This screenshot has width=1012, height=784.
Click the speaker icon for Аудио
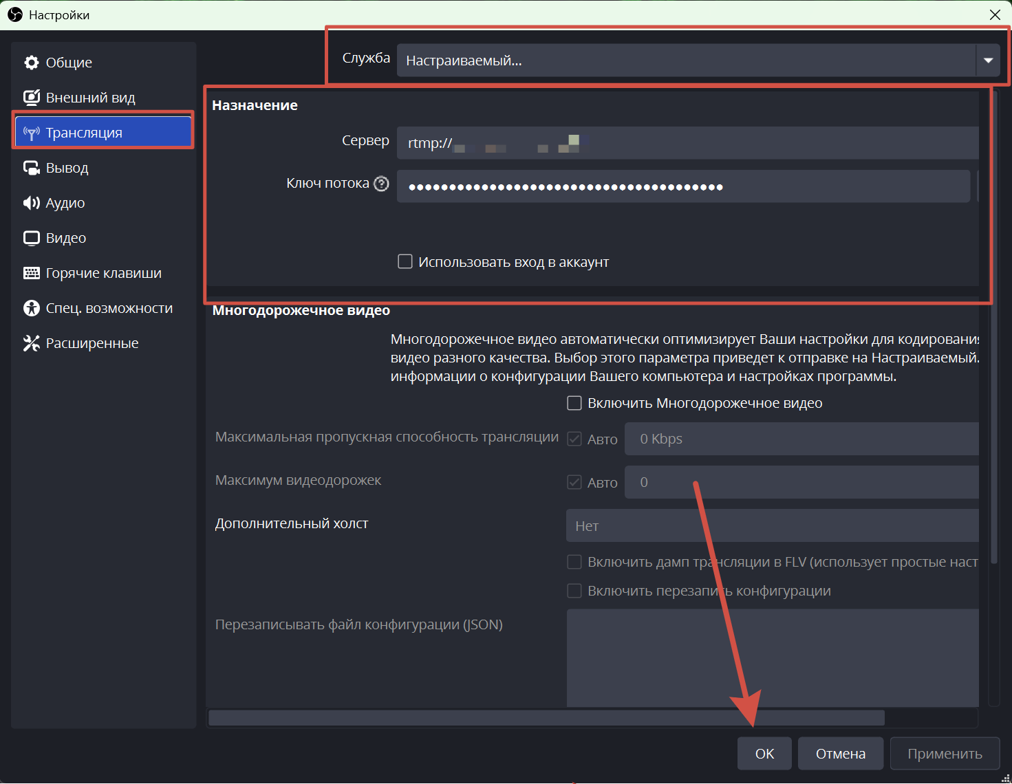coord(31,203)
